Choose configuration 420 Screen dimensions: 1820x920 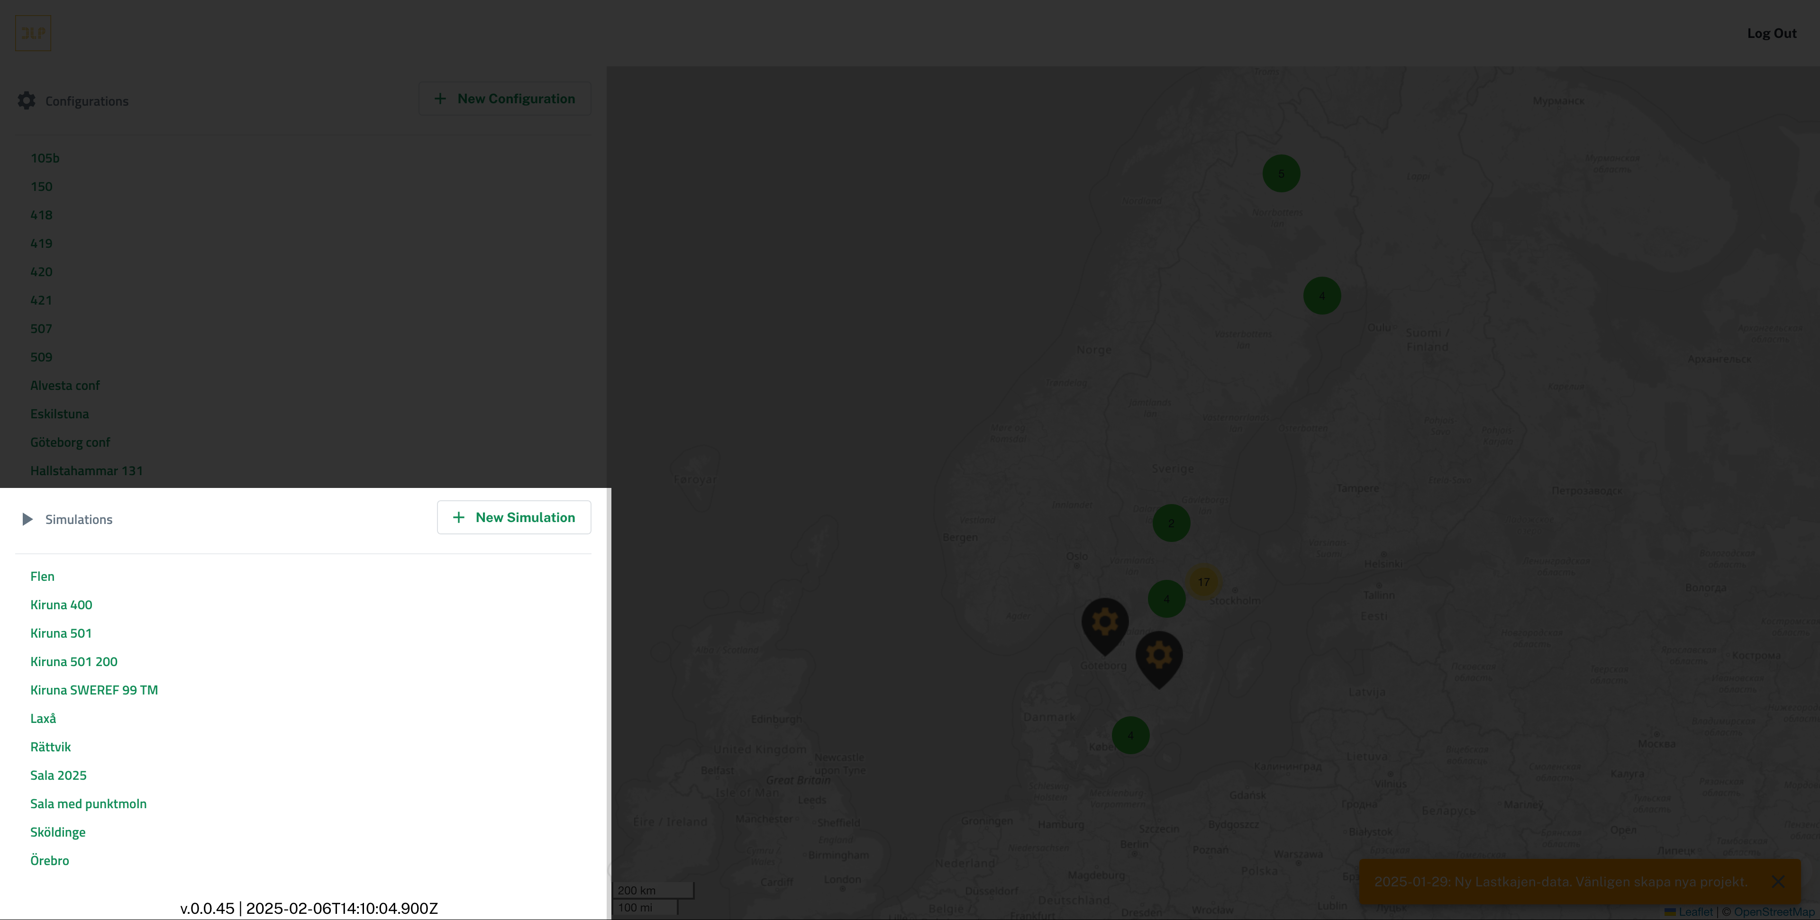pos(41,271)
